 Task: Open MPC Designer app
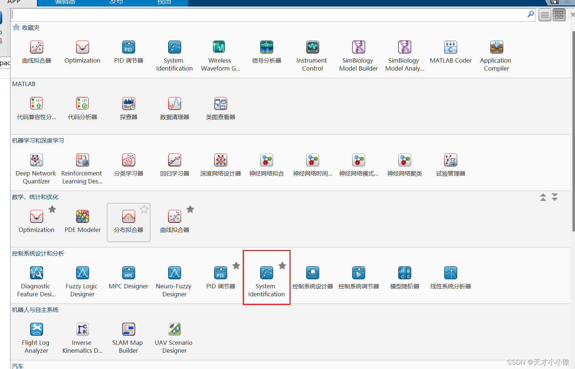[x=129, y=278]
